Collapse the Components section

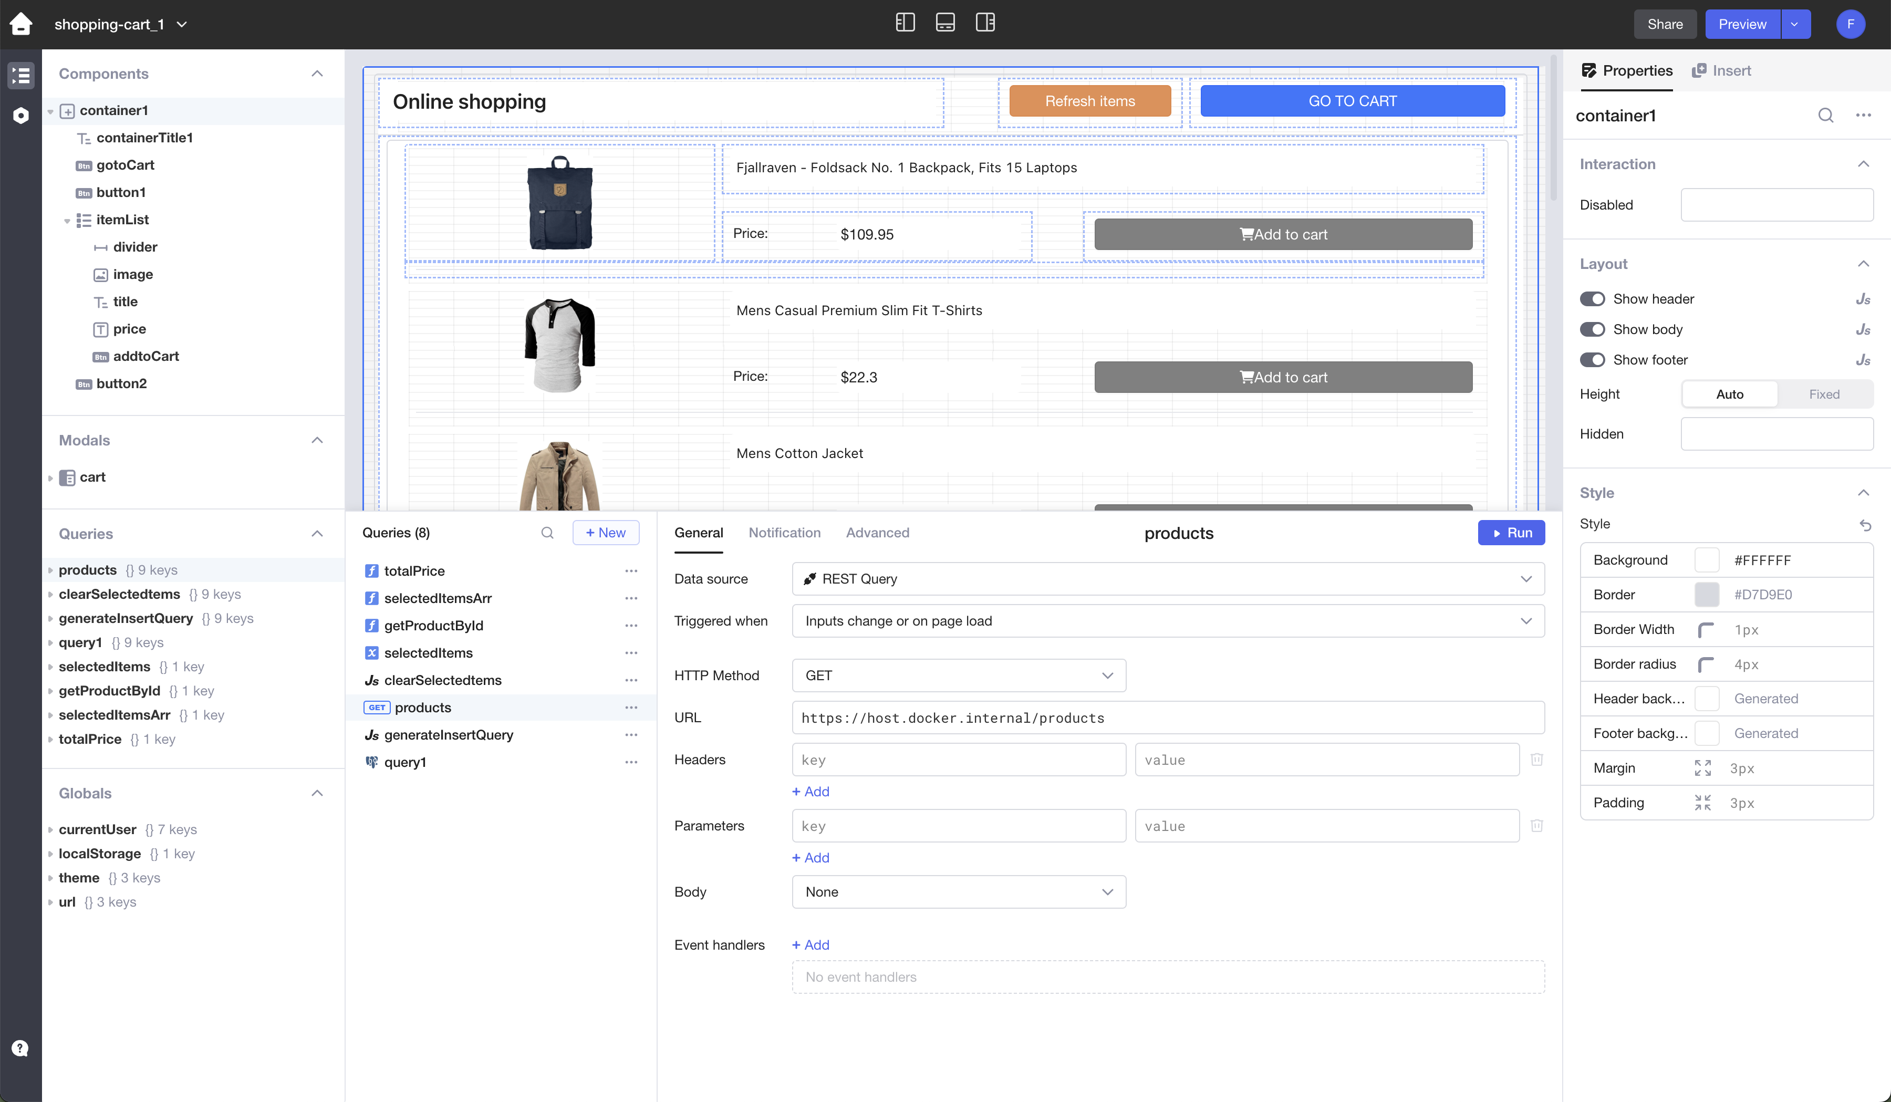tap(317, 74)
